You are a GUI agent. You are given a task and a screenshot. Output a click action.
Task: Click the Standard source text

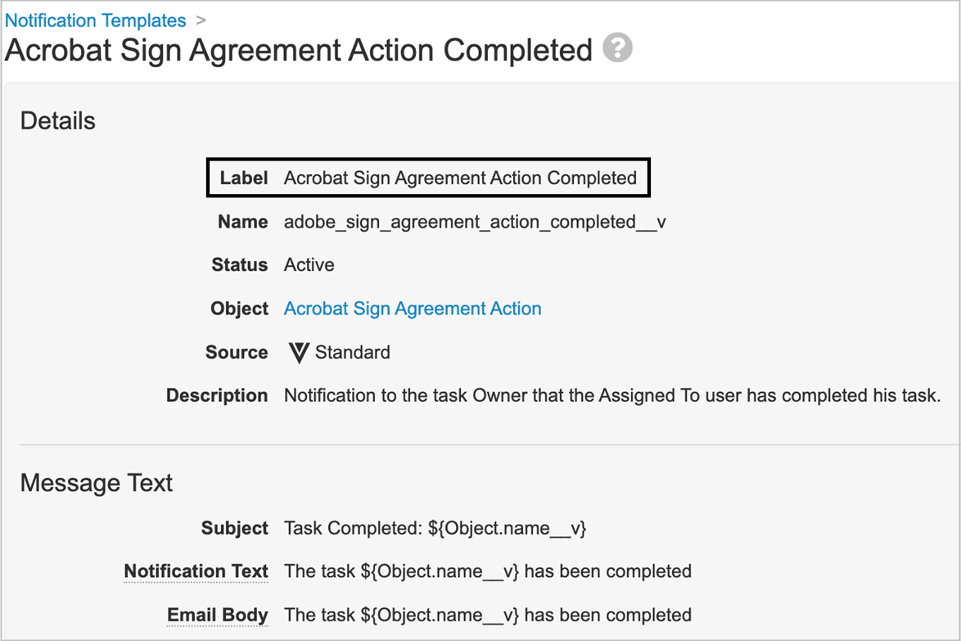point(352,353)
